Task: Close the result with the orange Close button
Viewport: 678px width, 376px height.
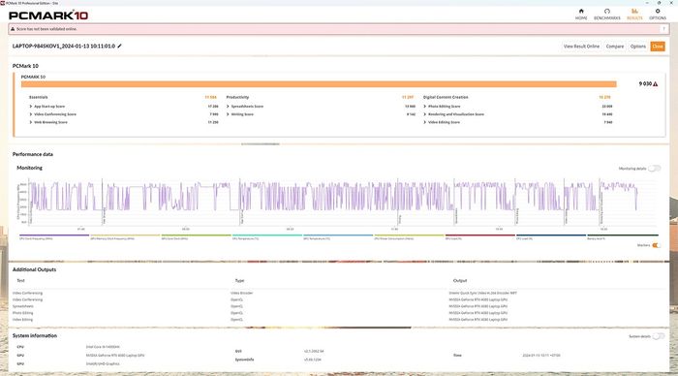Action: pyautogui.click(x=658, y=47)
